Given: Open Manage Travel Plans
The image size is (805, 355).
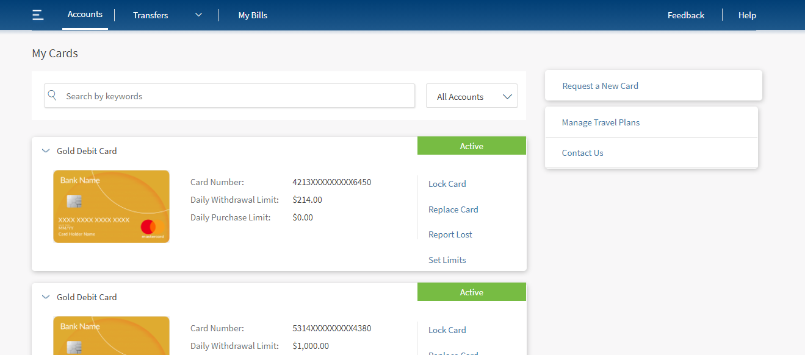Looking at the screenshot, I should click(x=601, y=122).
